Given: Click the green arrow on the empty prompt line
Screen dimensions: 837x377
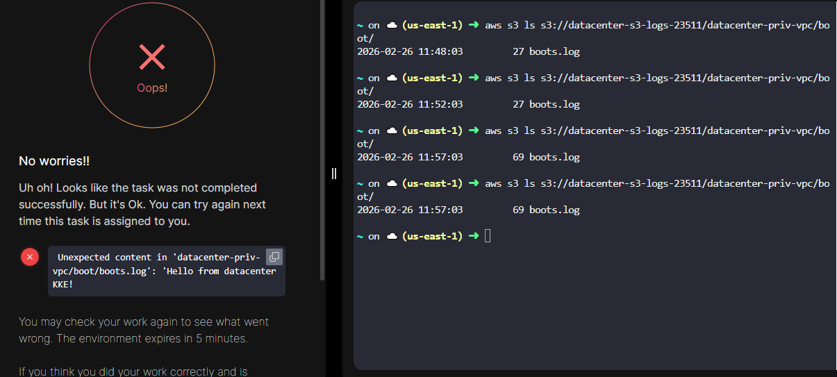Looking at the screenshot, I should [x=474, y=236].
